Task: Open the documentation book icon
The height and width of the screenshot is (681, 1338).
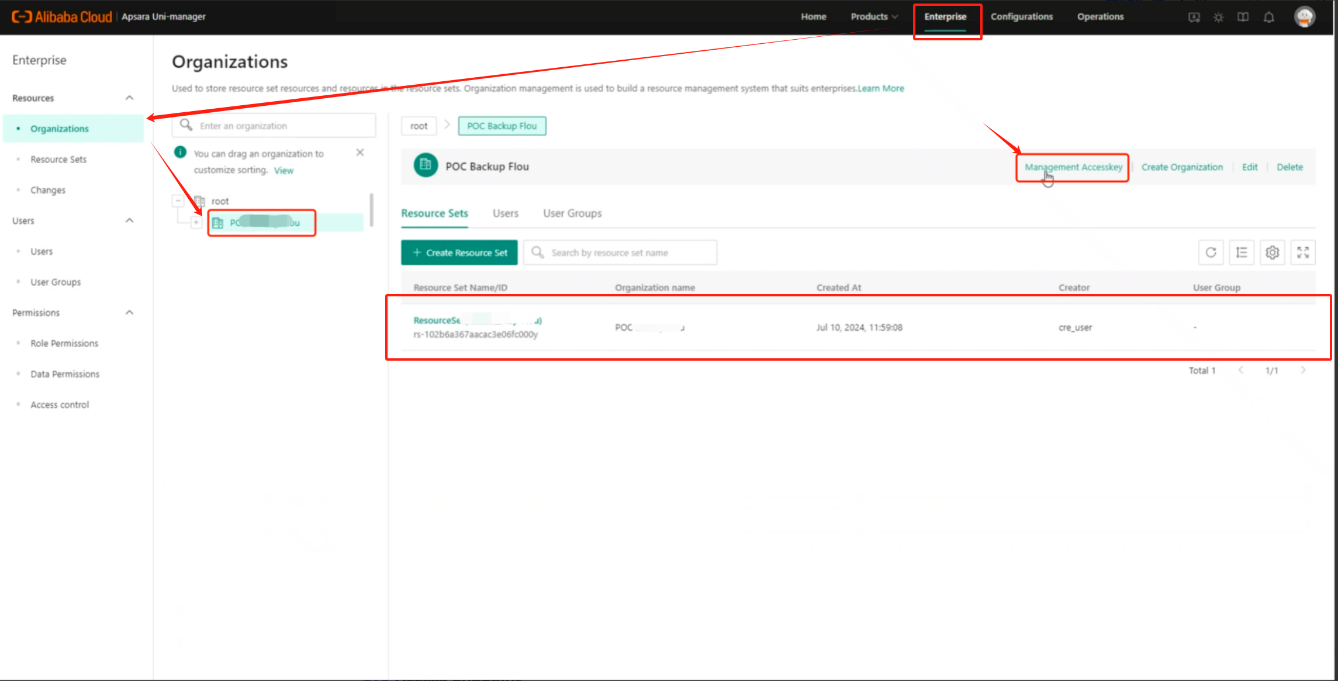Action: click(1243, 17)
